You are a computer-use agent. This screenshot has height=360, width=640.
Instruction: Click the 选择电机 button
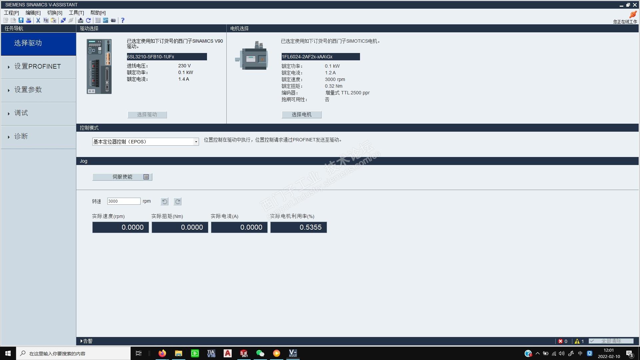point(301,115)
